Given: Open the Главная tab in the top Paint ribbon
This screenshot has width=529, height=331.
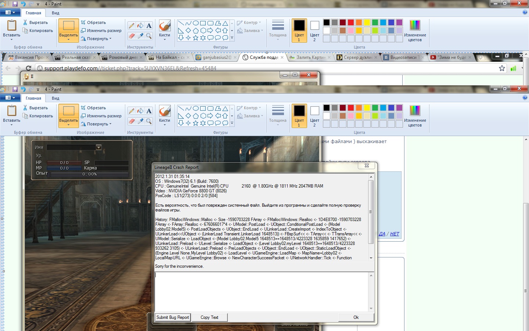Looking at the screenshot, I should click(33, 13).
